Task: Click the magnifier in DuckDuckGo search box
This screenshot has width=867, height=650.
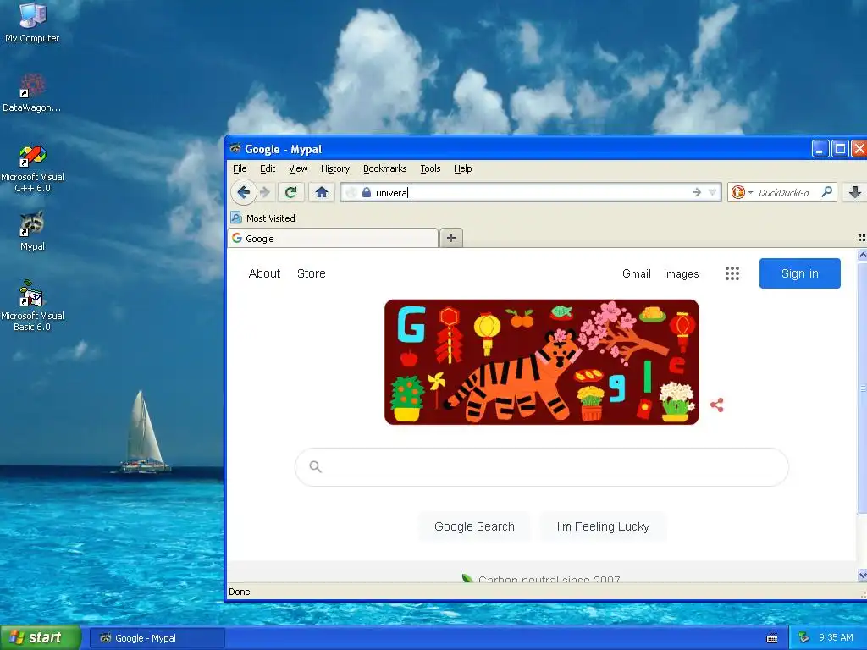Action: (826, 192)
